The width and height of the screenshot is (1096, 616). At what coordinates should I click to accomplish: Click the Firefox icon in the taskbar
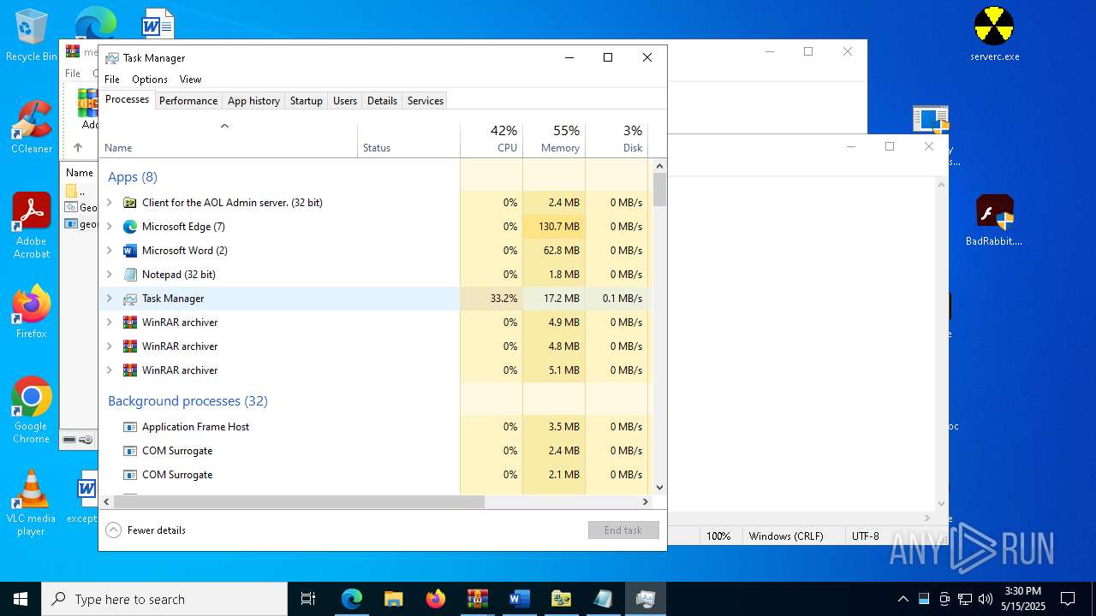[435, 599]
